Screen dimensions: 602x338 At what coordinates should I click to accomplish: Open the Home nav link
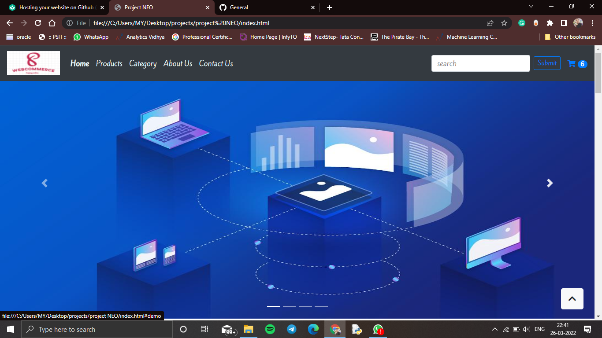[x=80, y=63]
